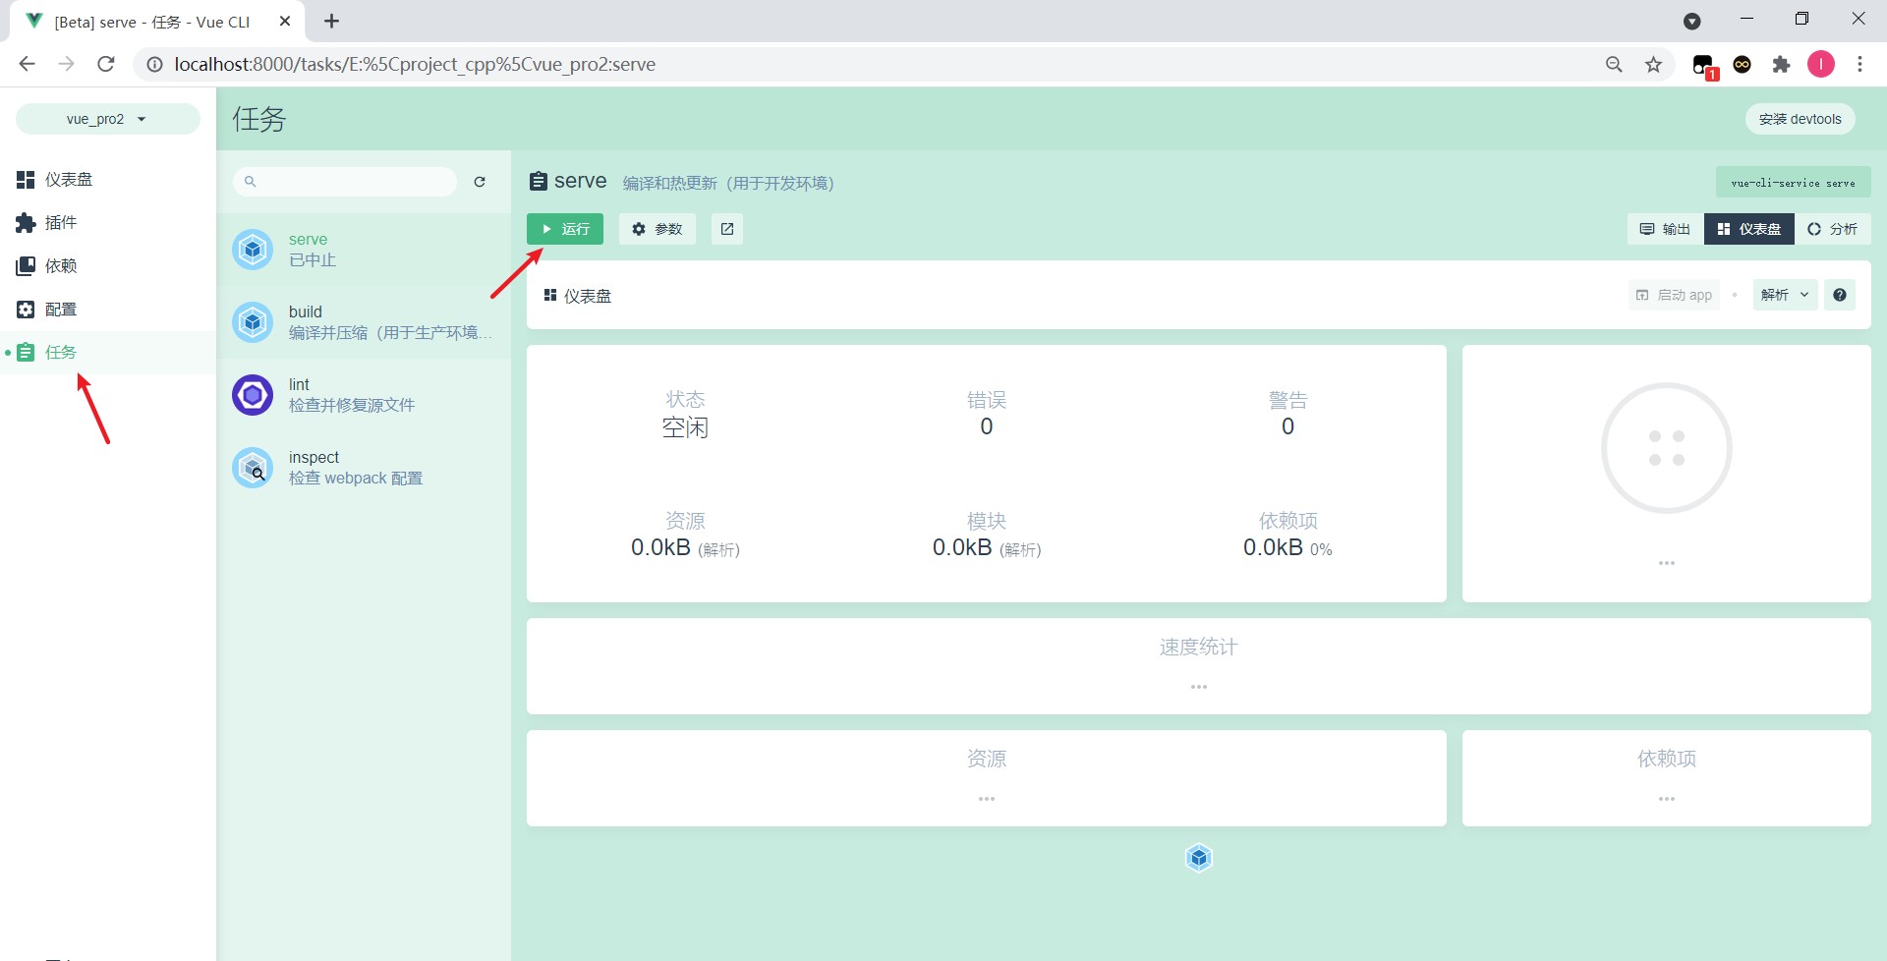Viewport: 1887px width, 961px height.
Task: Click the extension icon with red badge
Action: [1703, 66]
